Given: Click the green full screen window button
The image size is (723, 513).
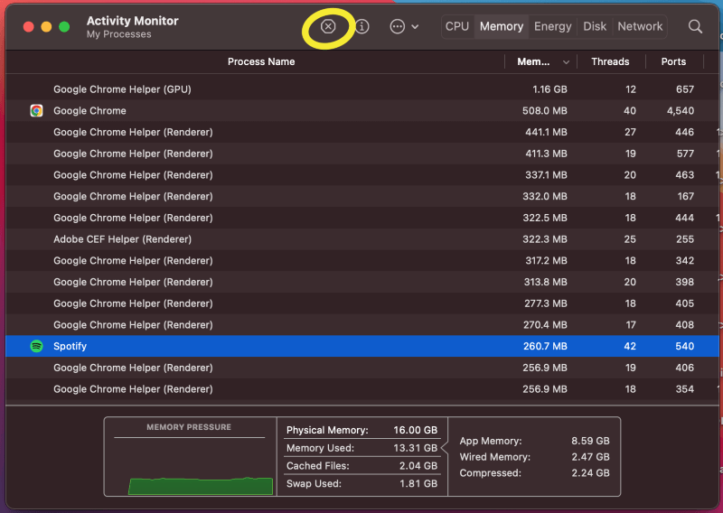Looking at the screenshot, I should tap(64, 27).
